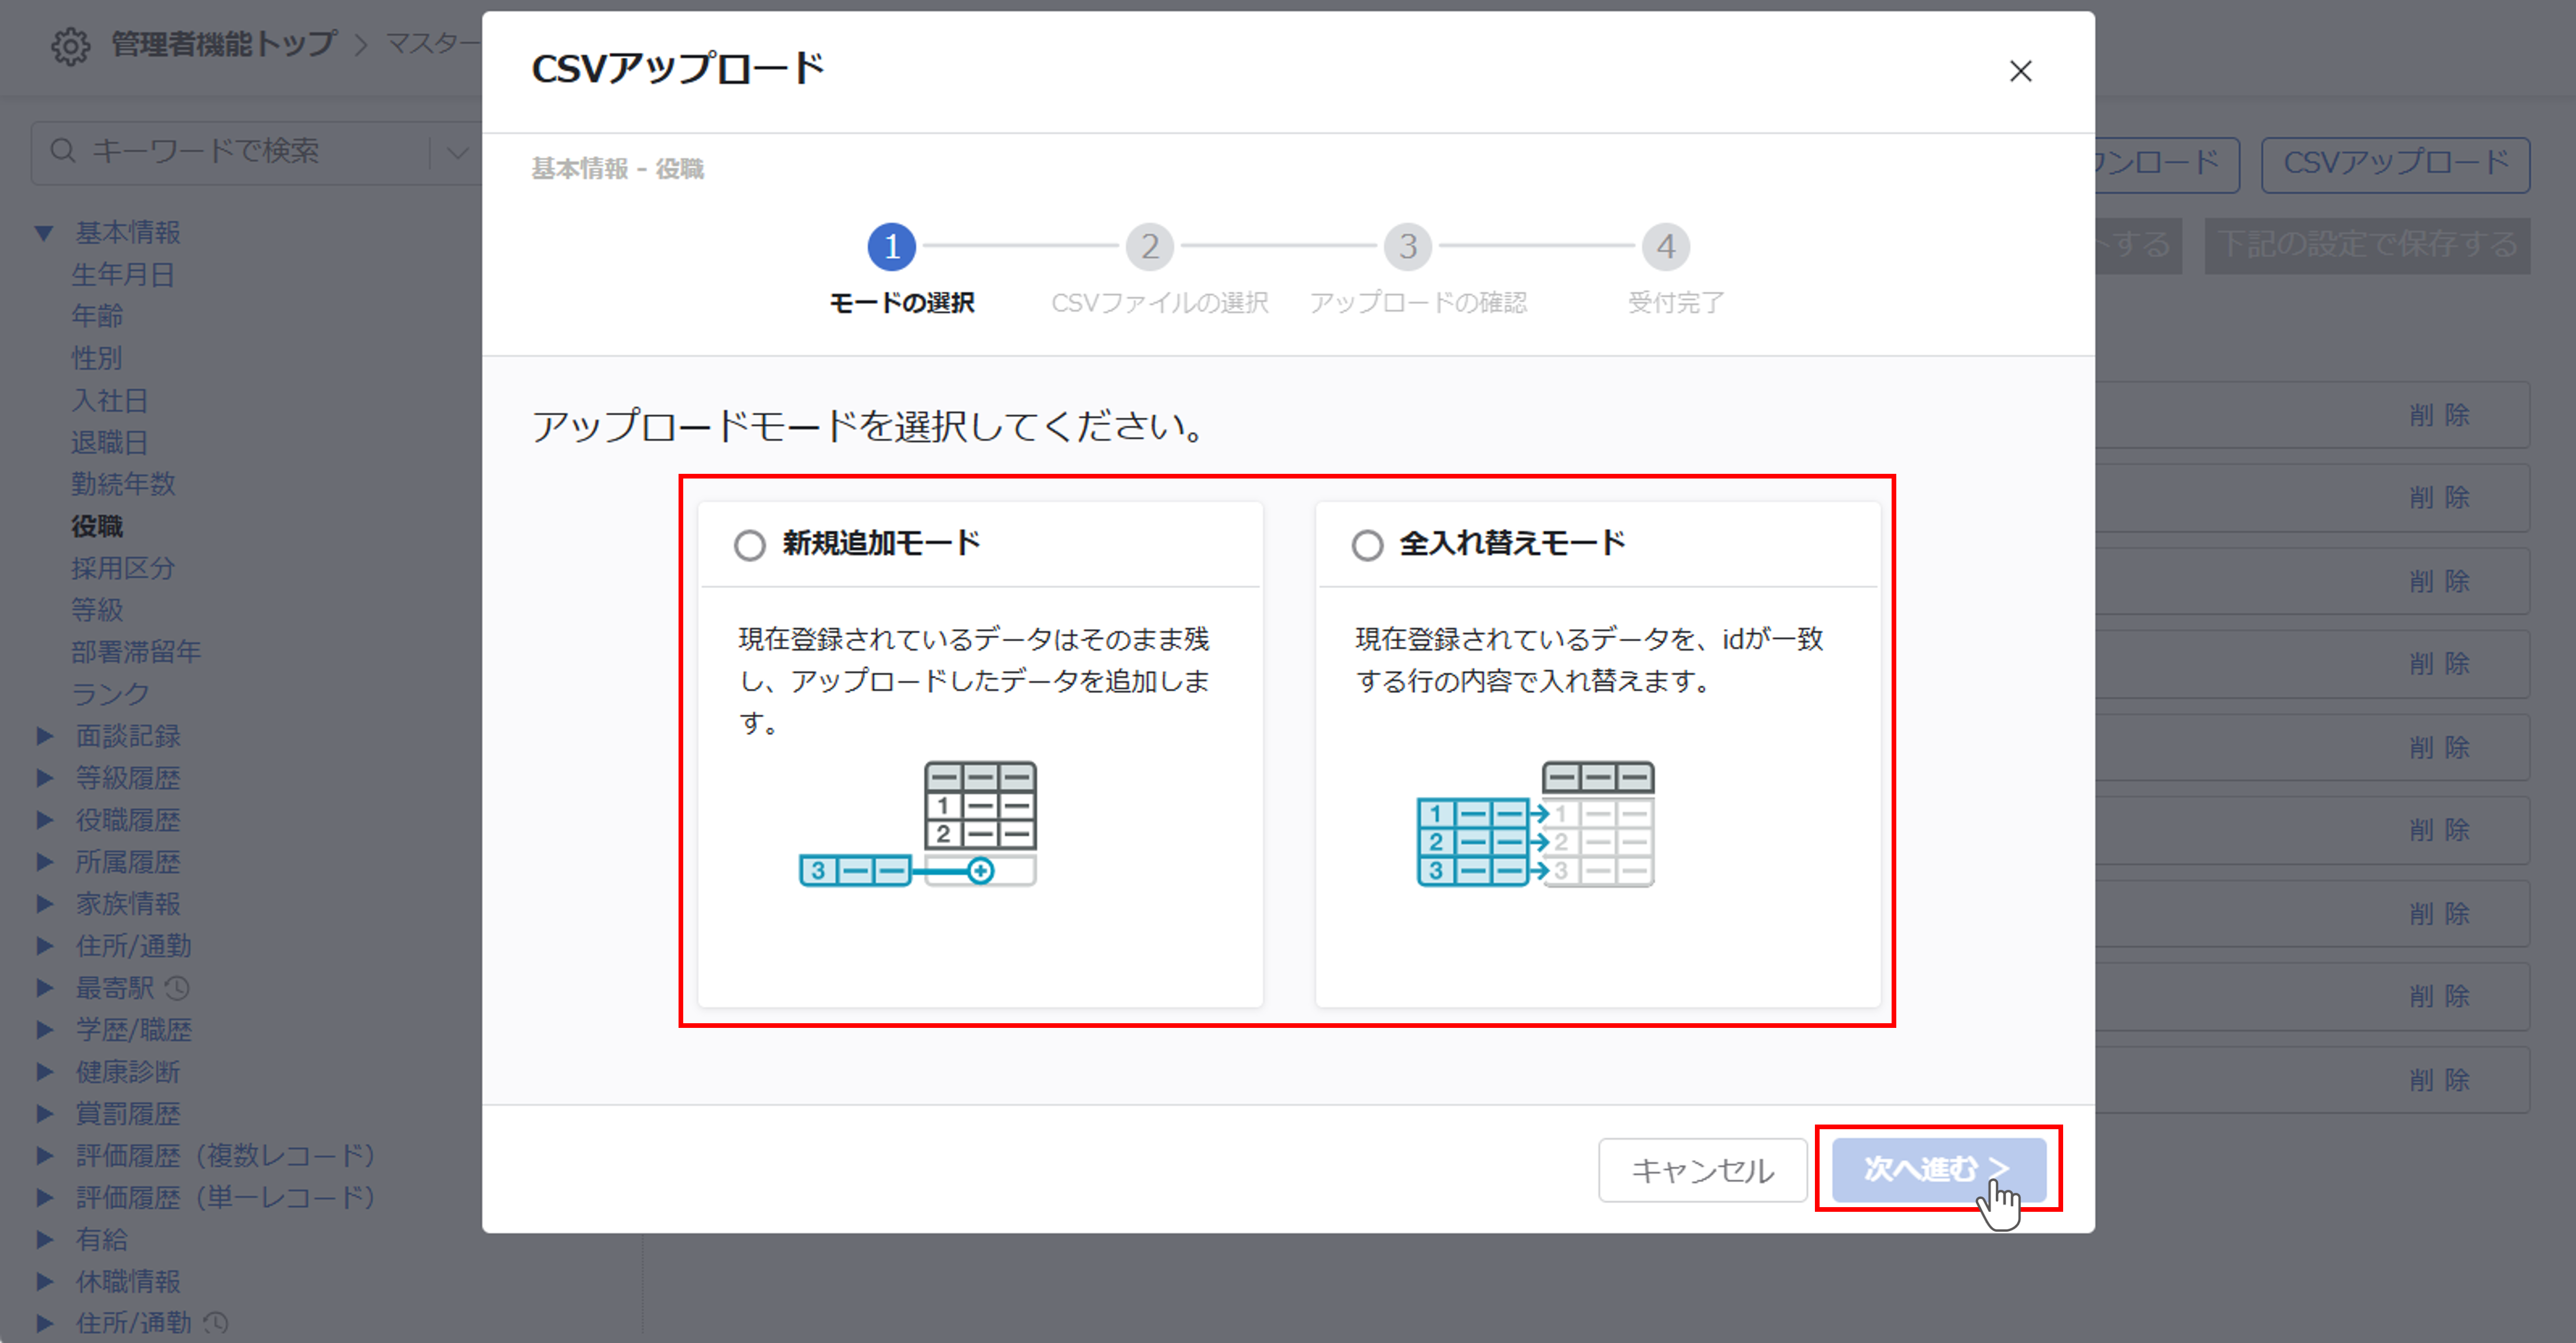Click the history clock icon next to 最寄駅
2576x1343 pixels.
click(177, 987)
